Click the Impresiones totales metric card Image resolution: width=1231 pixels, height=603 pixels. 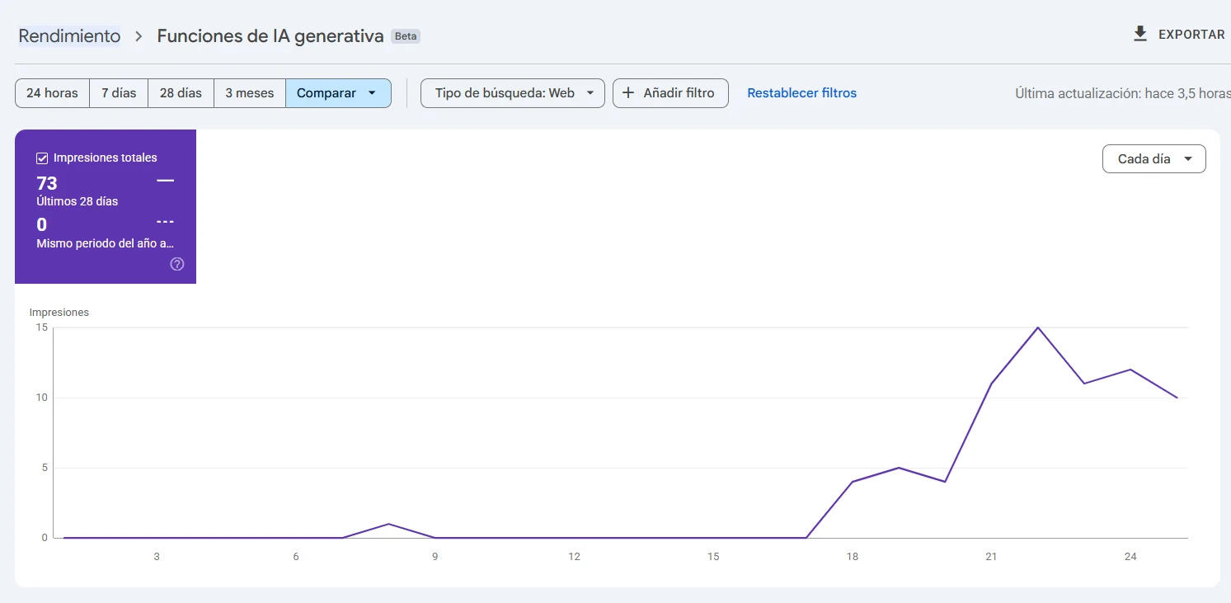[106, 206]
